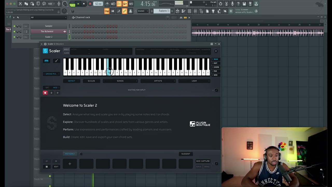The image size is (332, 187).
Task: Expand the Scaler 2 window arrow menu
Action: [x=42, y=44]
